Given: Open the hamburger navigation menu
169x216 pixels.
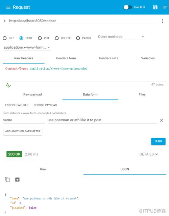Looking at the screenshot, I should [x=8, y=7].
